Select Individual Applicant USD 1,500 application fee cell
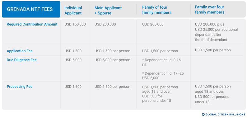This screenshot has width=247, height=118. (73, 51)
